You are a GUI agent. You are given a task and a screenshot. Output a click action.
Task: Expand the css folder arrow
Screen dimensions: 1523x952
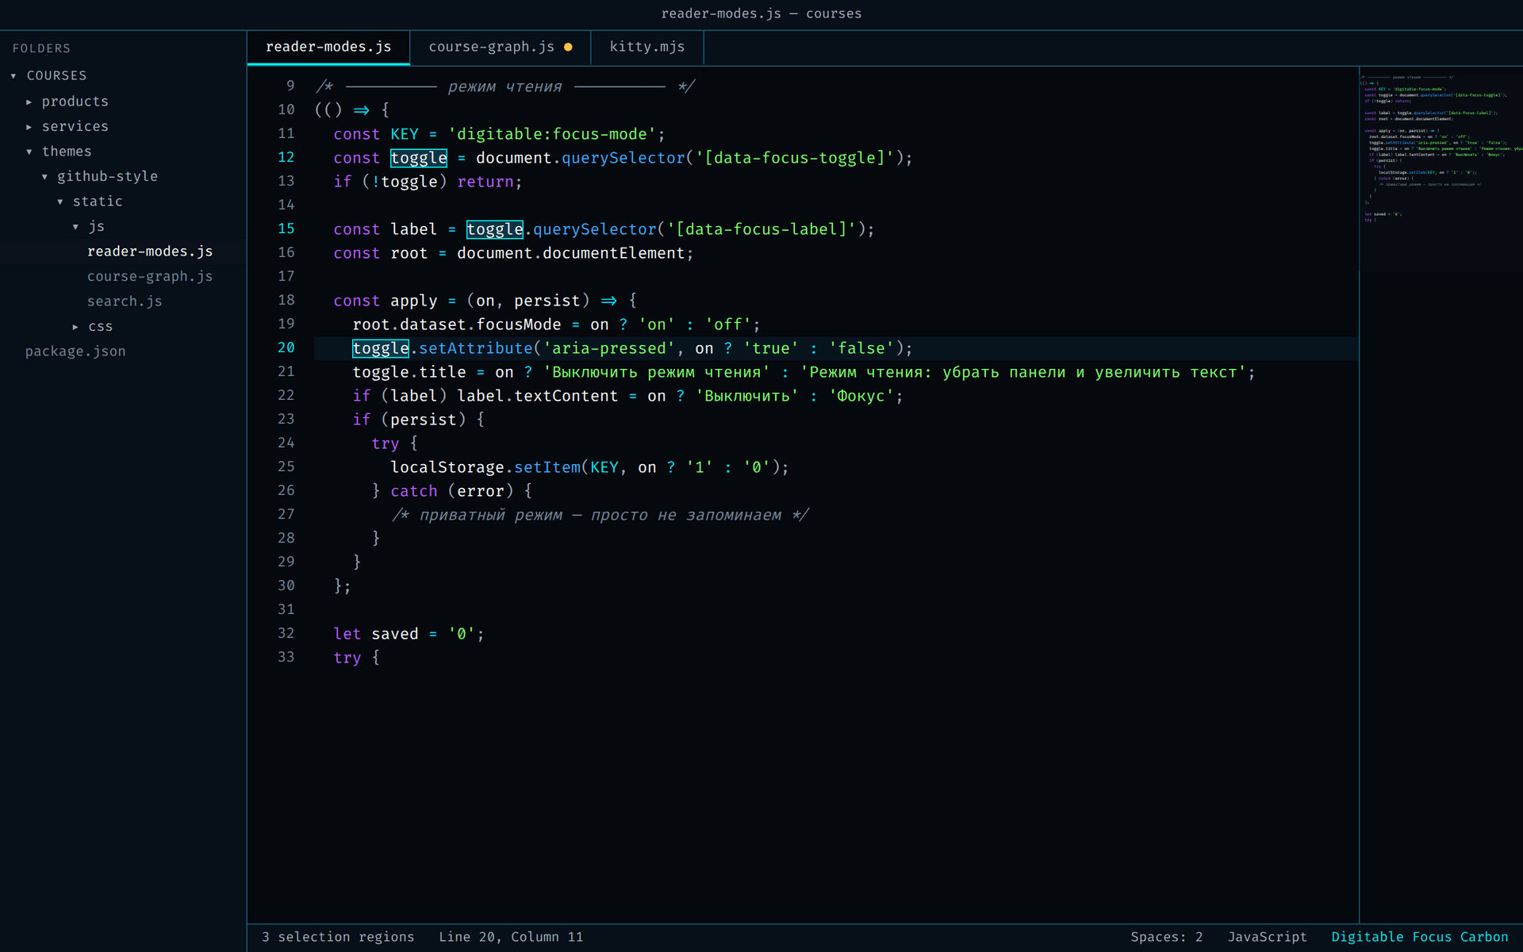pyautogui.click(x=75, y=327)
